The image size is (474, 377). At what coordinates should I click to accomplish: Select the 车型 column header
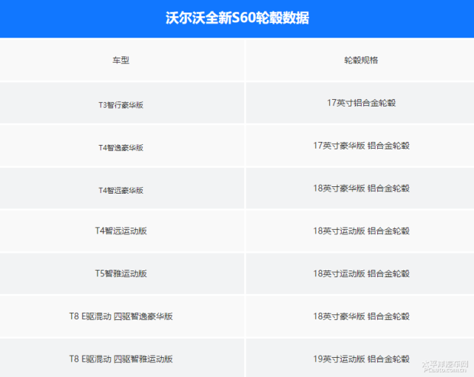tap(121, 60)
